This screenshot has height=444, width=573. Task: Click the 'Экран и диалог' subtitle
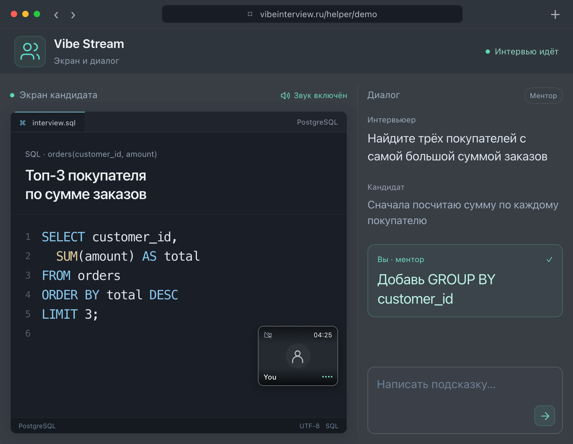click(x=86, y=61)
